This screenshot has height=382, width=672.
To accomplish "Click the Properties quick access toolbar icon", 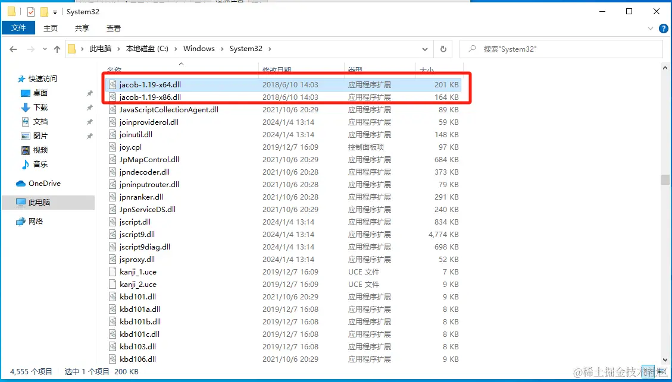I will [x=30, y=11].
